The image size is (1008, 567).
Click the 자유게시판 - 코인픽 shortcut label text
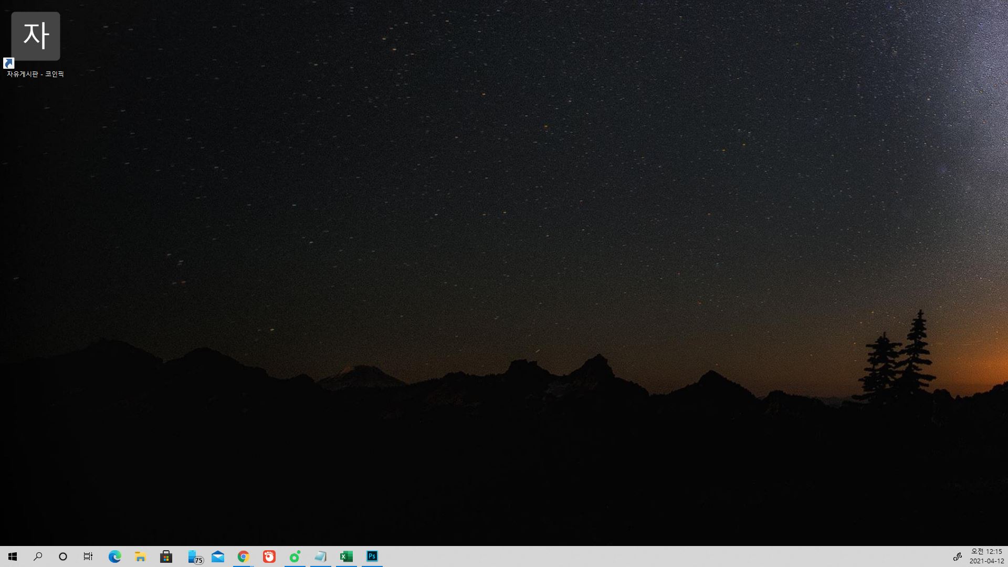click(x=35, y=75)
